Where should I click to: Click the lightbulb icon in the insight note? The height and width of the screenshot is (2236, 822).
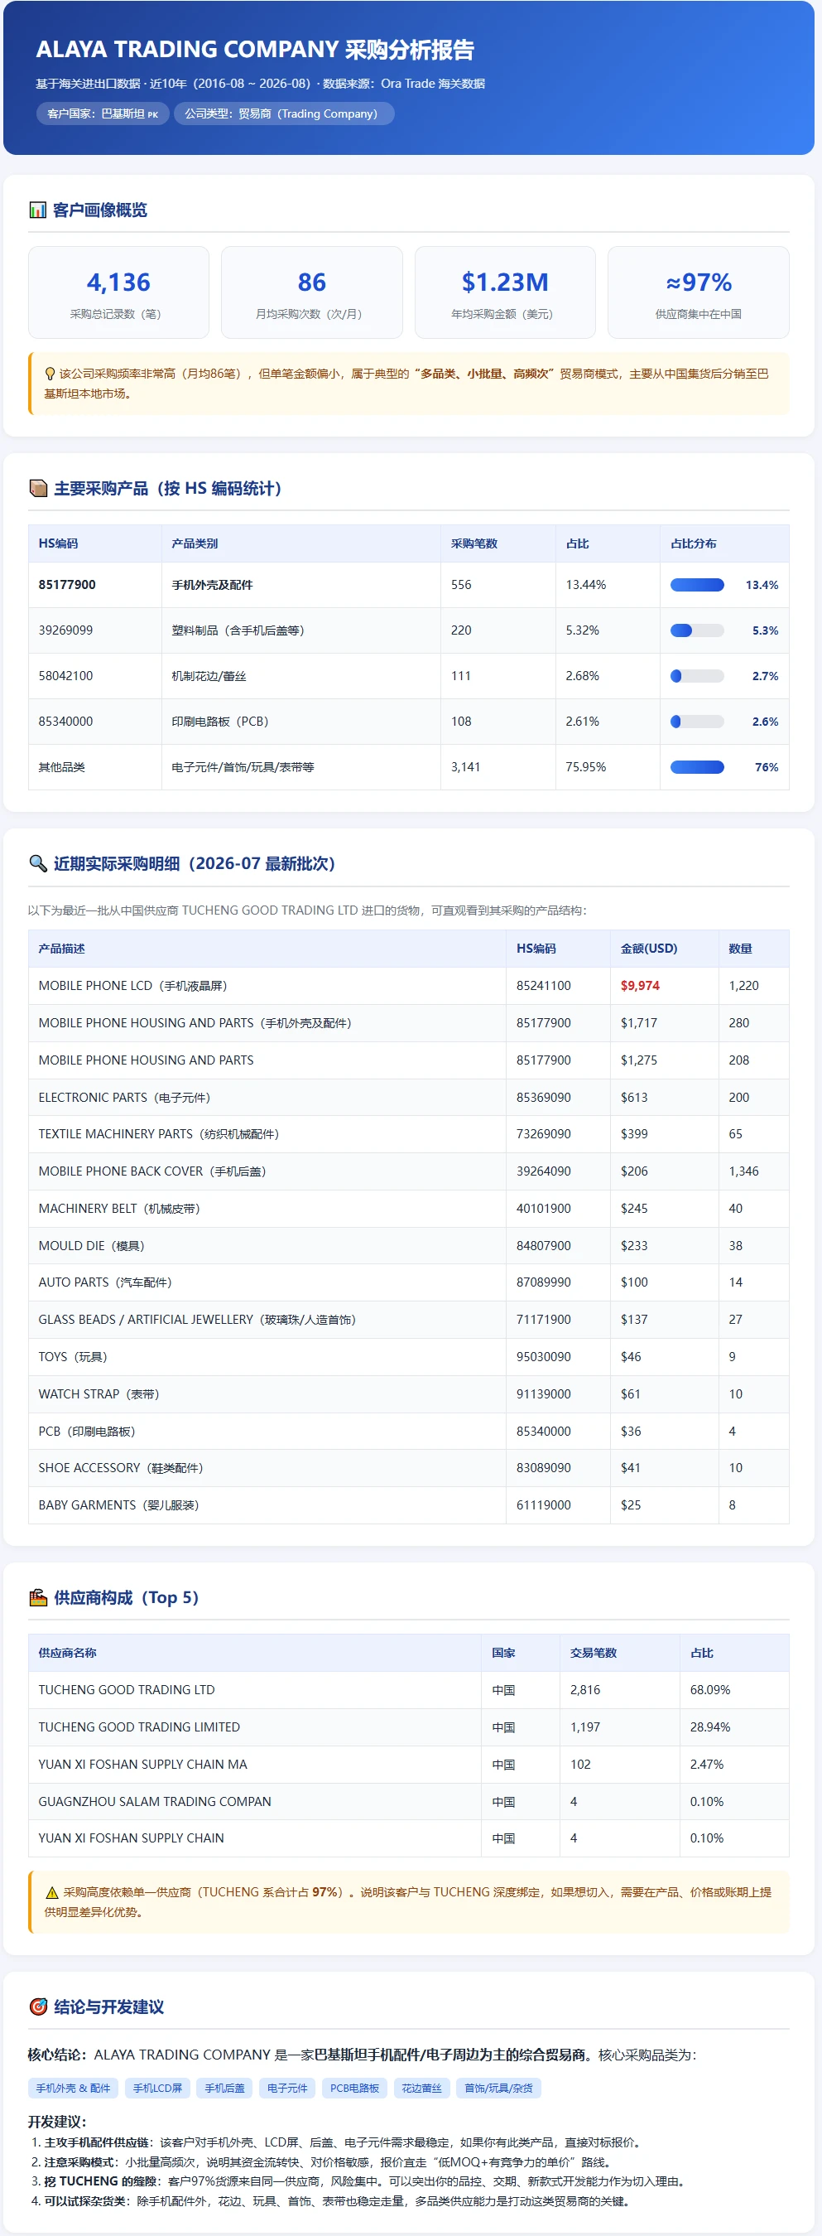pyautogui.click(x=50, y=374)
